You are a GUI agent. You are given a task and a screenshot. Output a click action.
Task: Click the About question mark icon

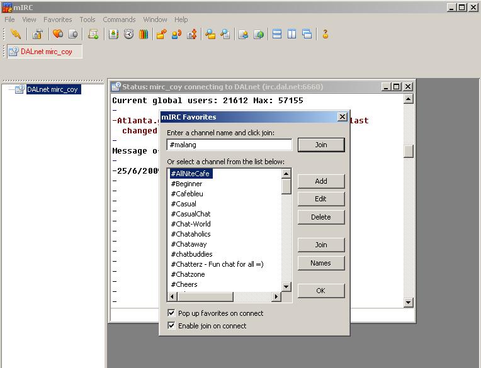pyautogui.click(x=325, y=34)
